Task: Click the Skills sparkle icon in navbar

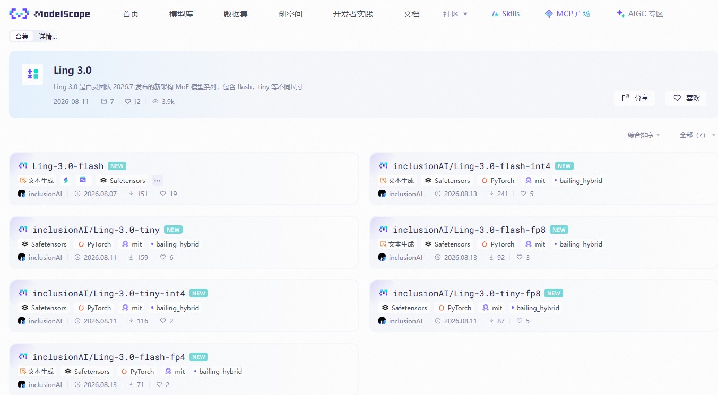Action: pyautogui.click(x=495, y=14)
